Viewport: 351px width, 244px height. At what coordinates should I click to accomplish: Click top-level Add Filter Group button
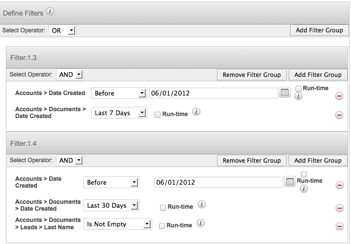click(x=319, y=30)
